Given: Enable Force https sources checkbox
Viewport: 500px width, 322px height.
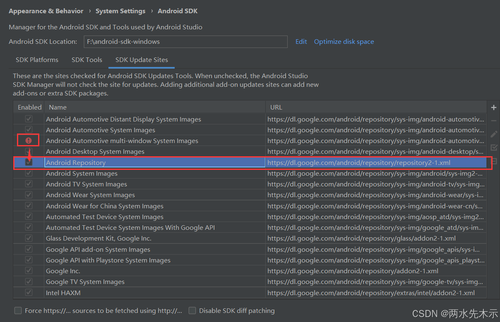Looking at the screenshot, I should point(18,310).
